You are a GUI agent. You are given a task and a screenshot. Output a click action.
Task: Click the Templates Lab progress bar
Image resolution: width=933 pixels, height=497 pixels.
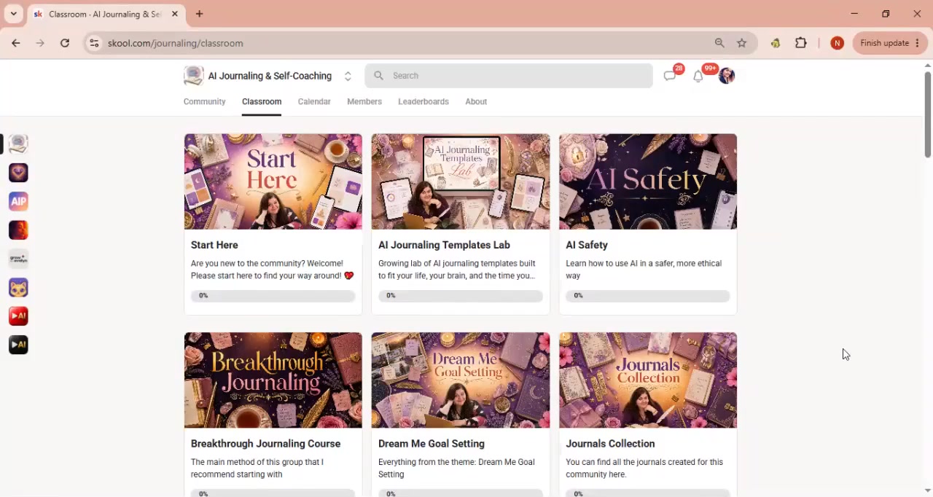point(461,296)
